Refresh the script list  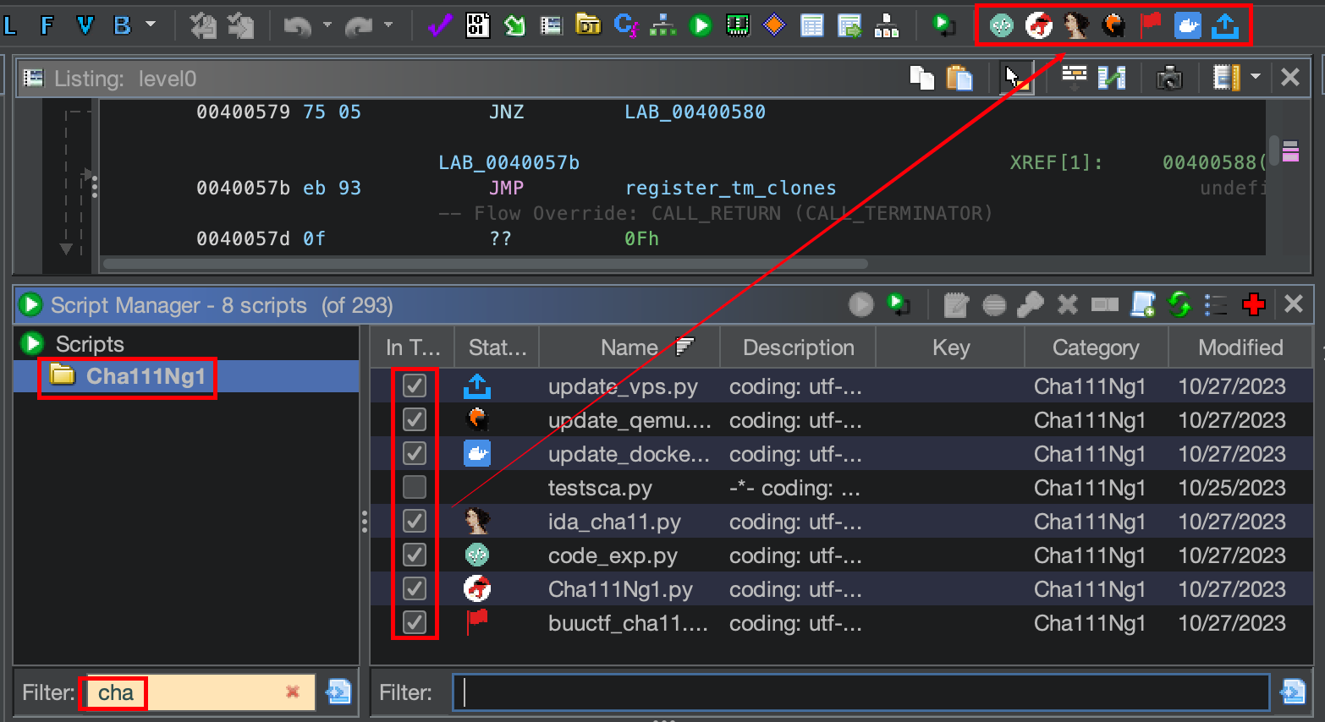1179,304
